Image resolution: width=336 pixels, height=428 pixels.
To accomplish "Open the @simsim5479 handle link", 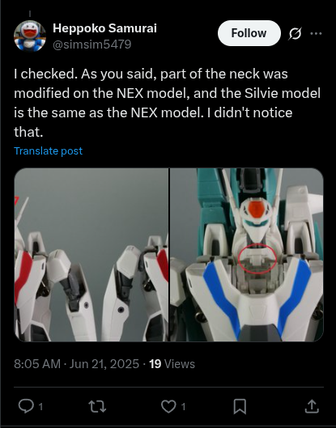I will coord(91,44).
